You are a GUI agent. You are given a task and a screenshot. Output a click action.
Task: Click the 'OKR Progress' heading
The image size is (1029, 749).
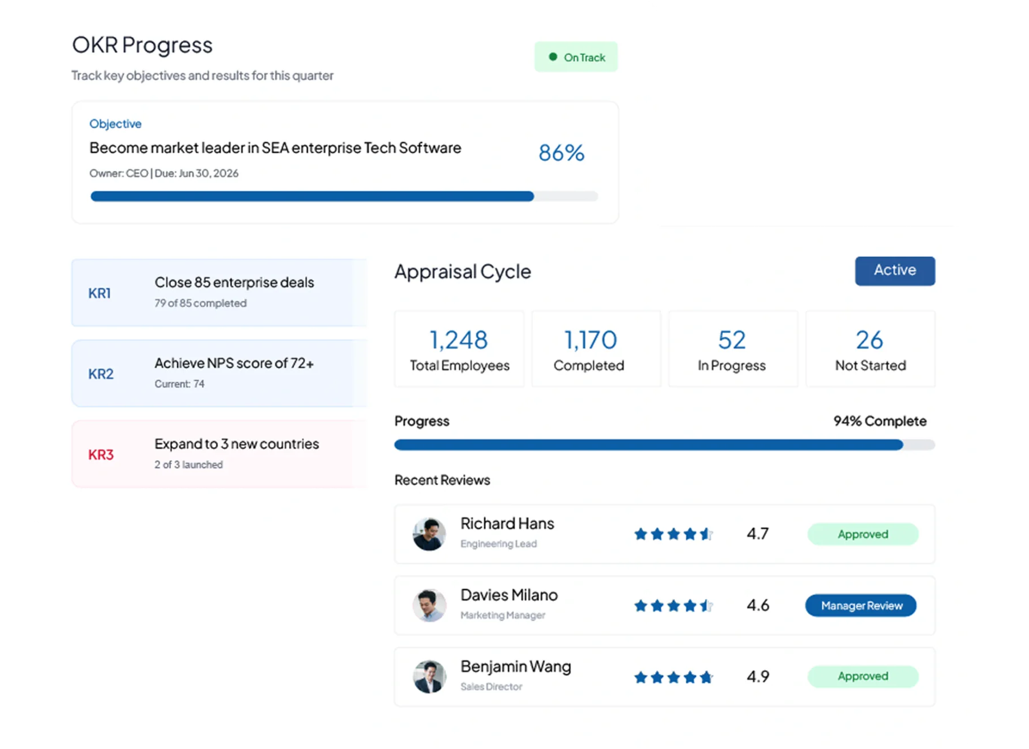tap(142, 45)
